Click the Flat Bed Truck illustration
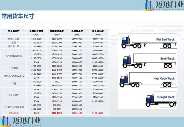Viewport: 184px width, 127px height. pos(149,42)
